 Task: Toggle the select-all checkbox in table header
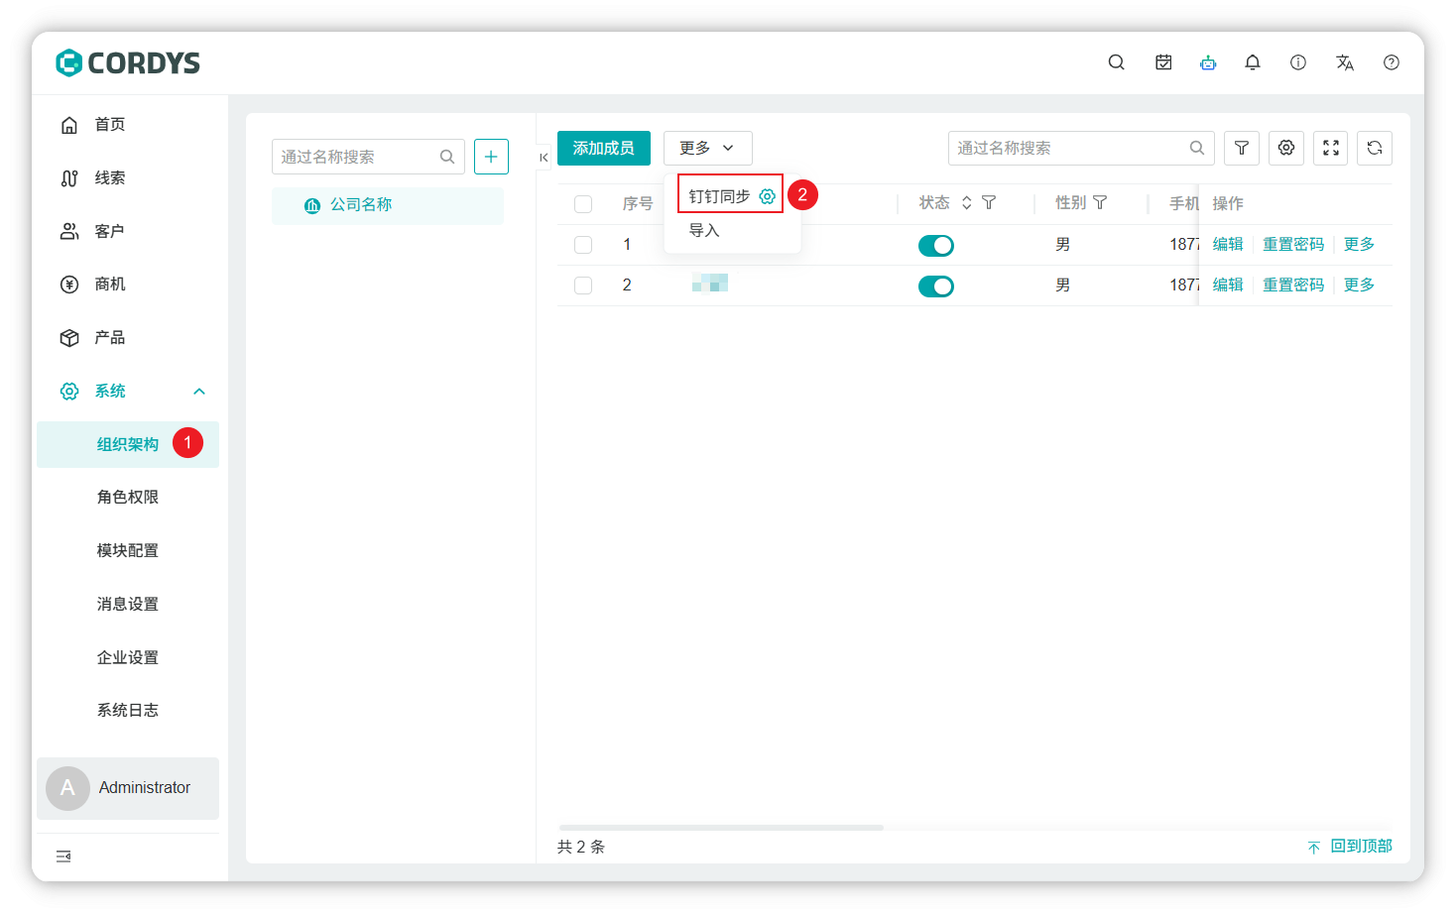tap(583, 204)
